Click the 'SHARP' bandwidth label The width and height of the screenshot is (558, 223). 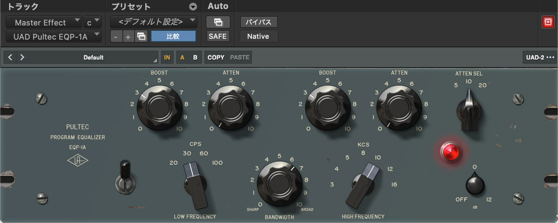click(253, 210)
